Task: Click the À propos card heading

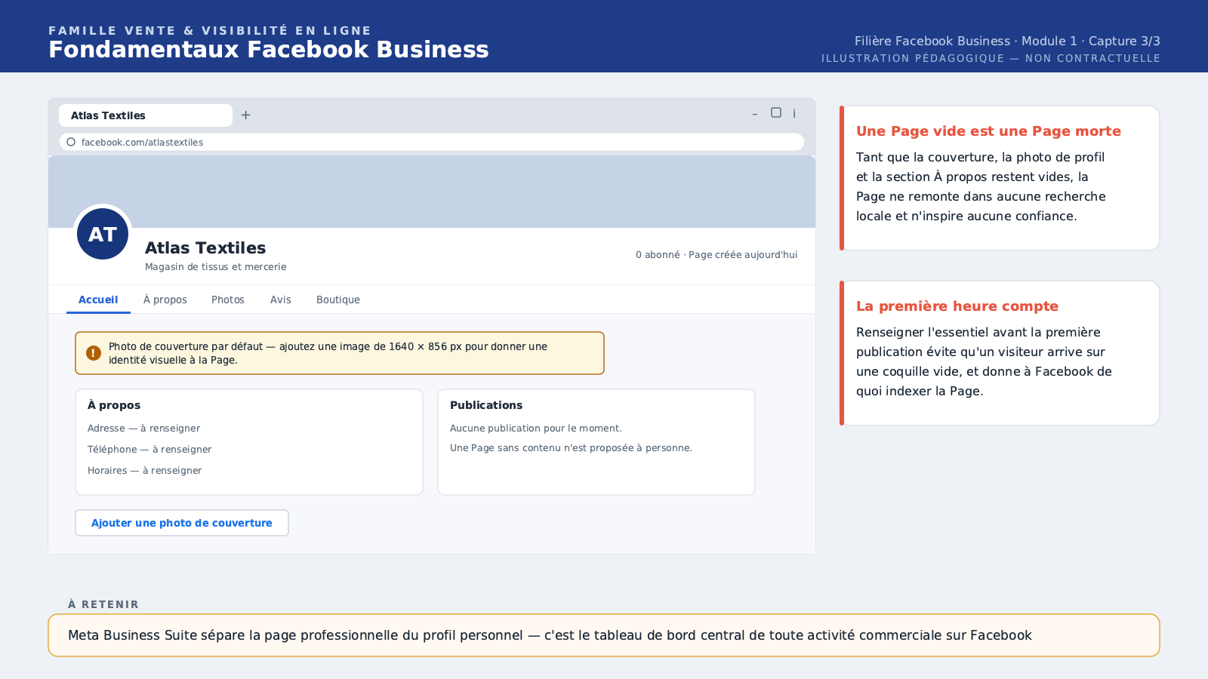Action: (114, 405)
